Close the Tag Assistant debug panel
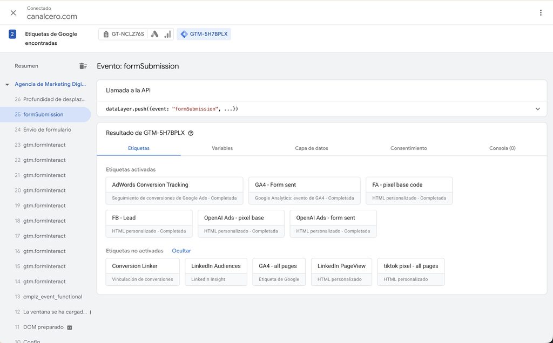The height and width of the screenshot is (343, 553). coord(13,13)
